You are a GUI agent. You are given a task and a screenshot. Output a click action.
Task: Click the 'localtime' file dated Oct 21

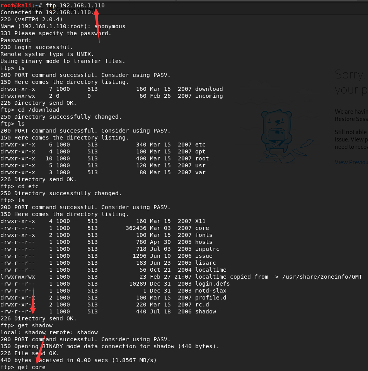211,270
